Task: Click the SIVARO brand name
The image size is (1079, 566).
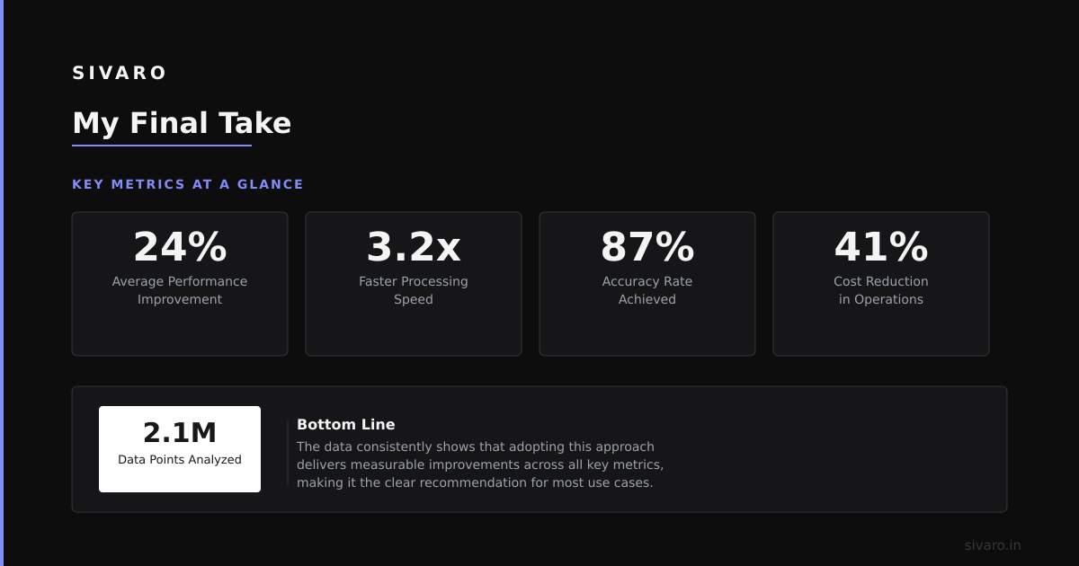Action: click(120, 73)
